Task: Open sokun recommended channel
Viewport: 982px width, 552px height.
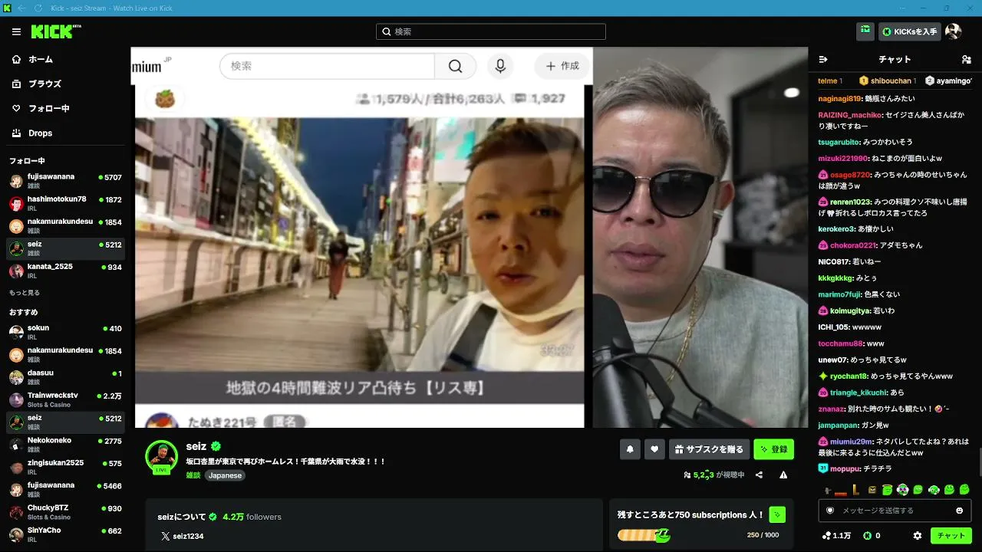Action: (65, 332)
